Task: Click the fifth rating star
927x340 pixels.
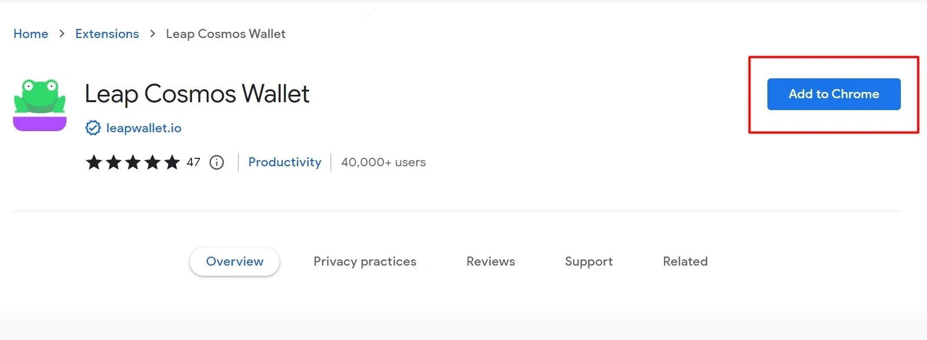Action: [x=172, y=162]
